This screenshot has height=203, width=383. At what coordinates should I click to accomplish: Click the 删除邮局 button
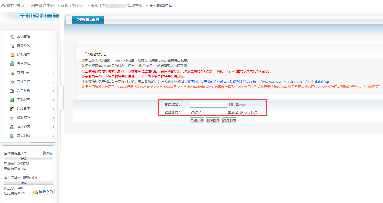tap(213, 120)
